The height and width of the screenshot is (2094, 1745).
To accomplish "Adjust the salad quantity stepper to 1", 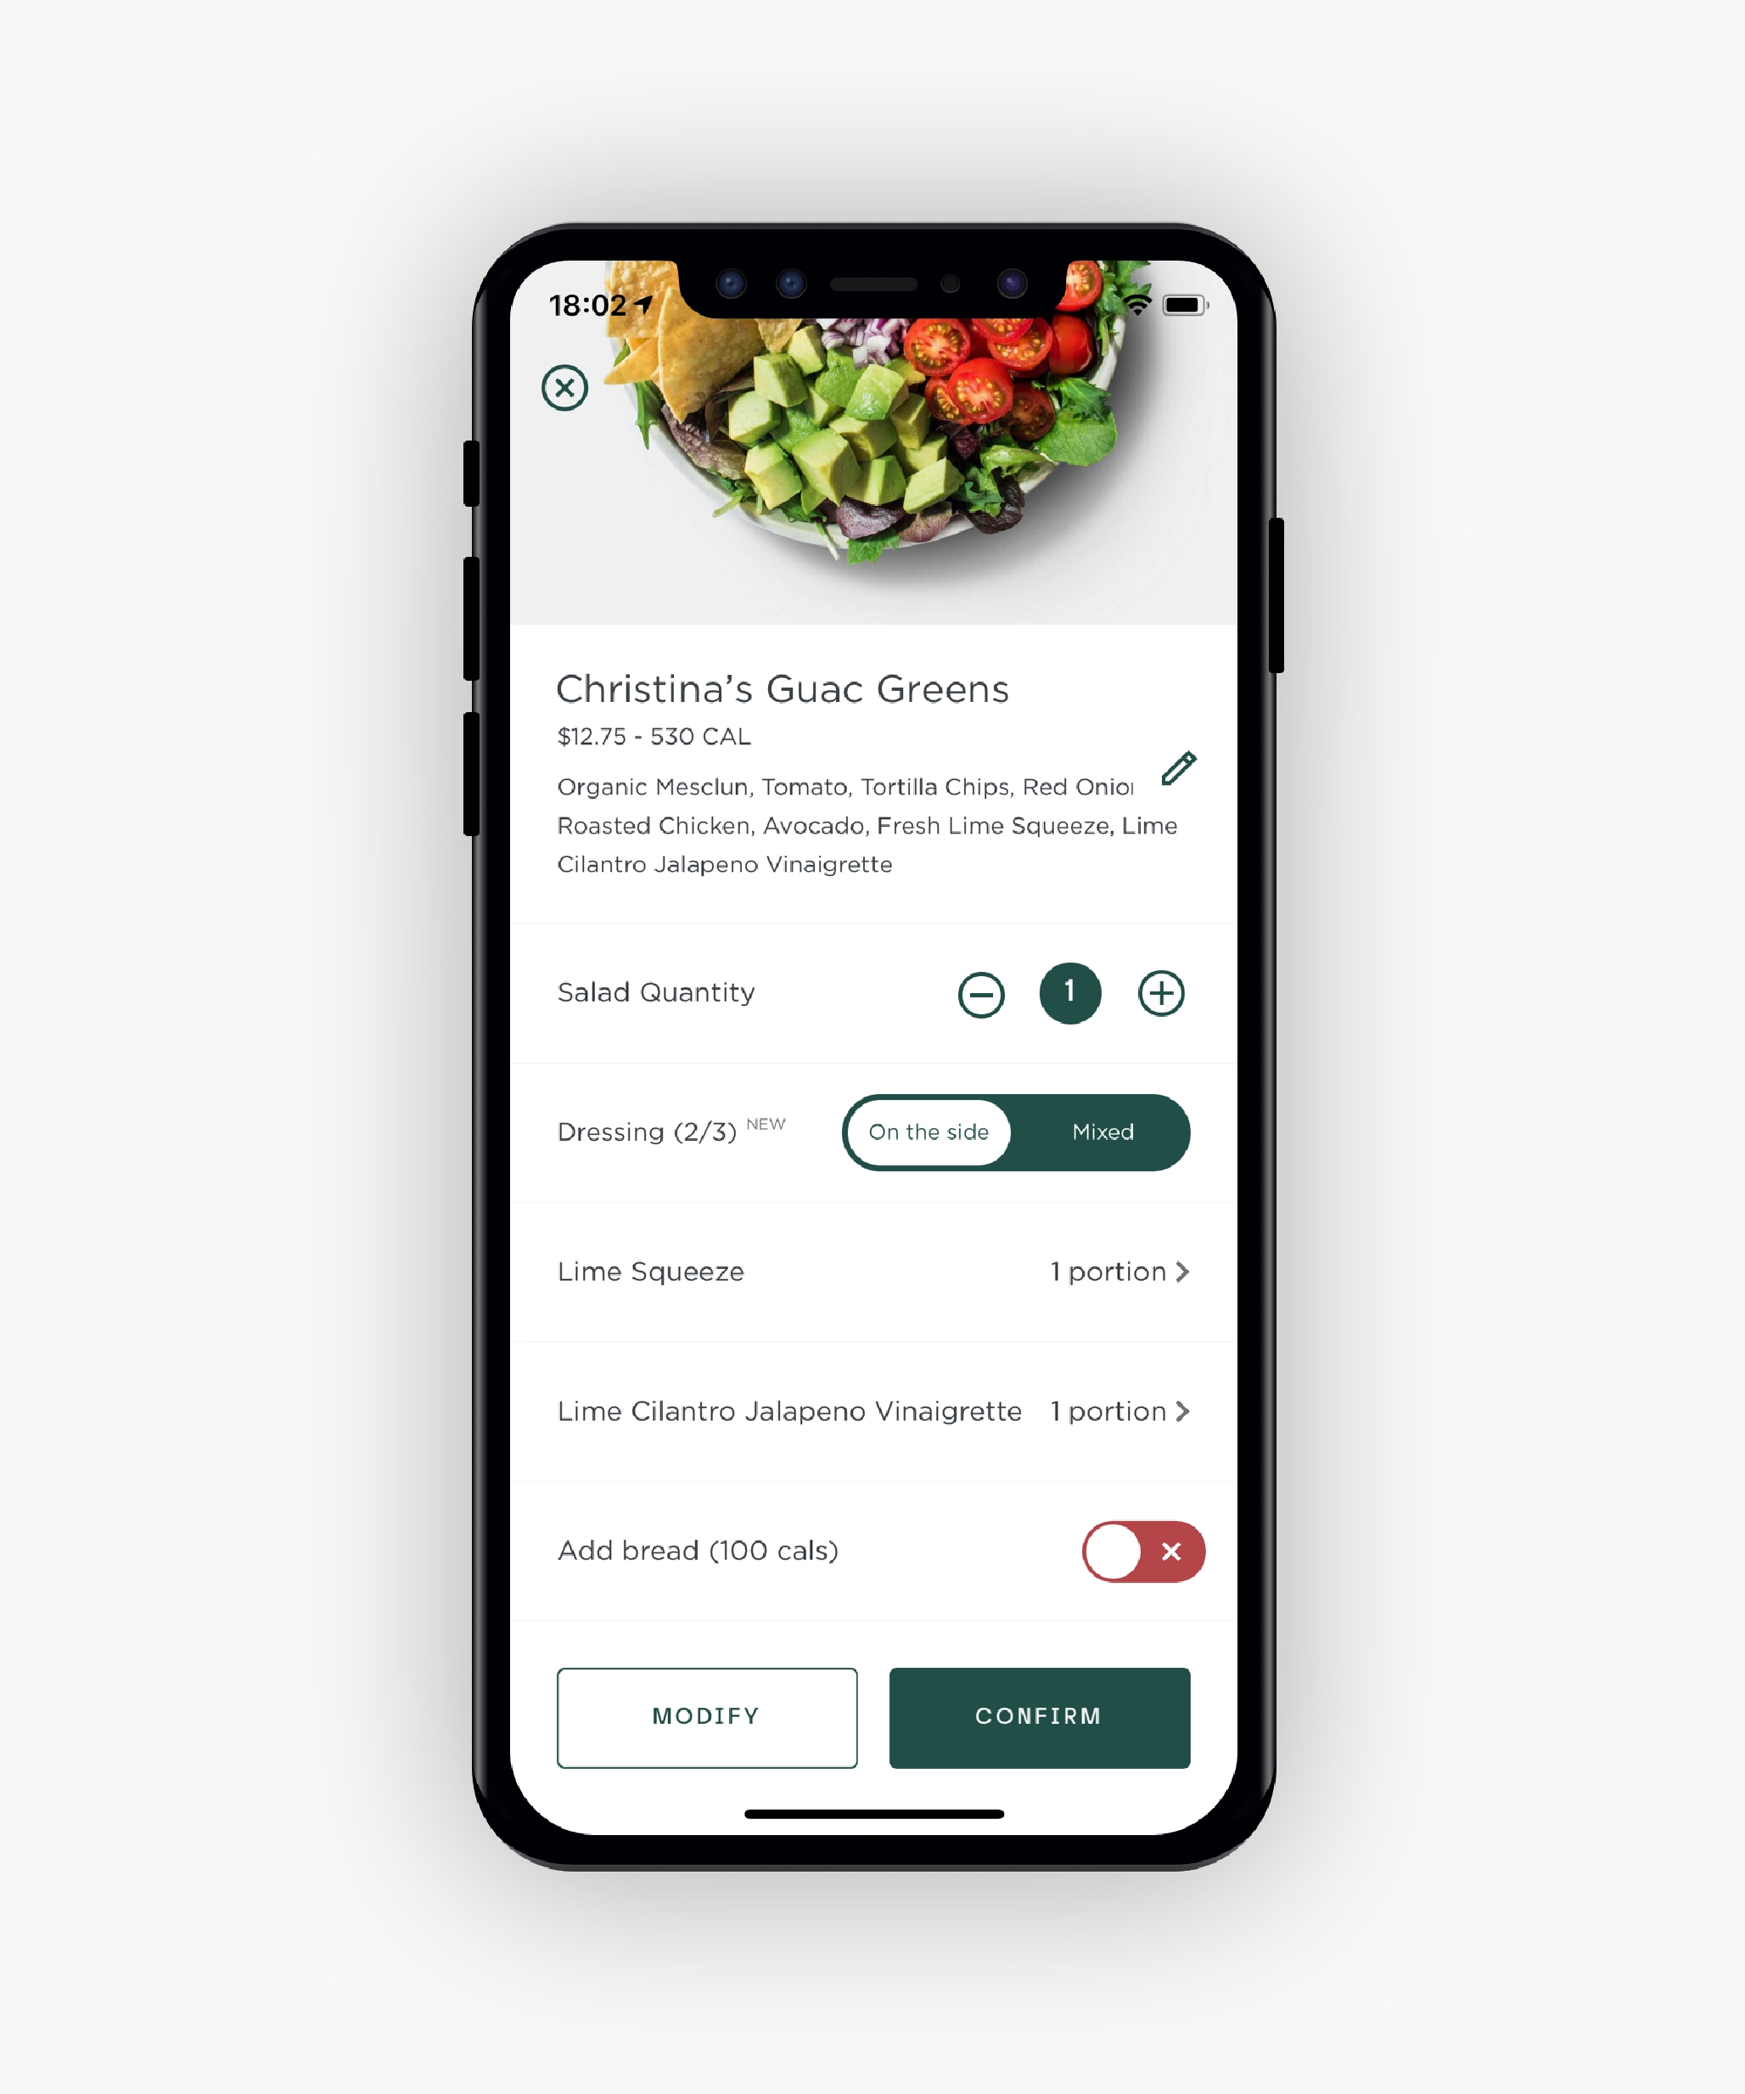I will [x=1070, y=993].
